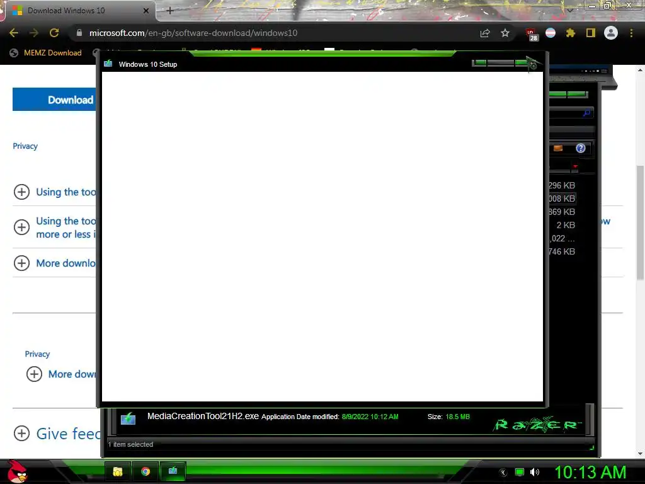Click the MediaCreationTool21H2.exe filename

pyautogui.click(x=203, y=416)
